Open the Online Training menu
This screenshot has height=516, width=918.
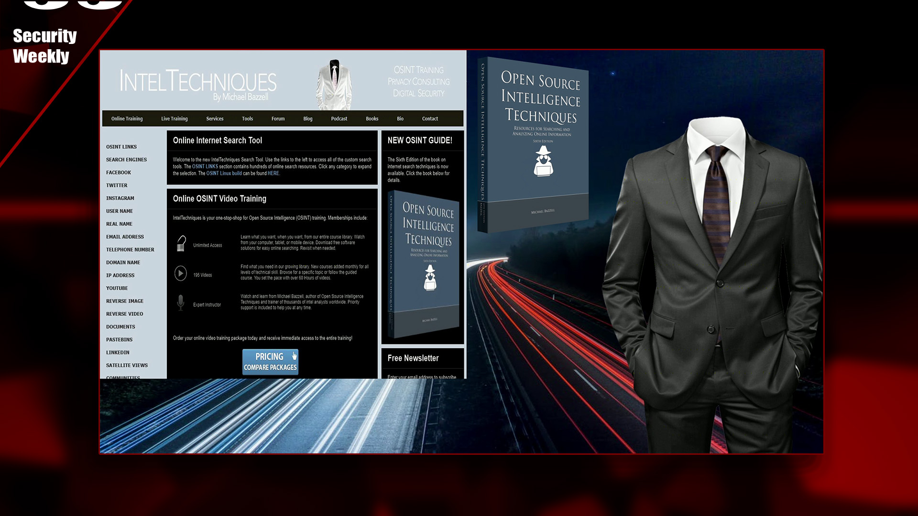[x=127, y=118]
